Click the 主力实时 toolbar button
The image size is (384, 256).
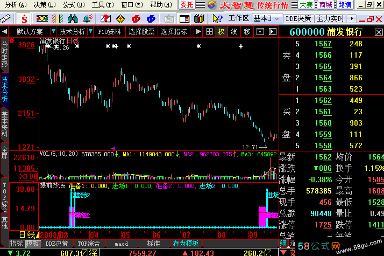tap(331, 18)
